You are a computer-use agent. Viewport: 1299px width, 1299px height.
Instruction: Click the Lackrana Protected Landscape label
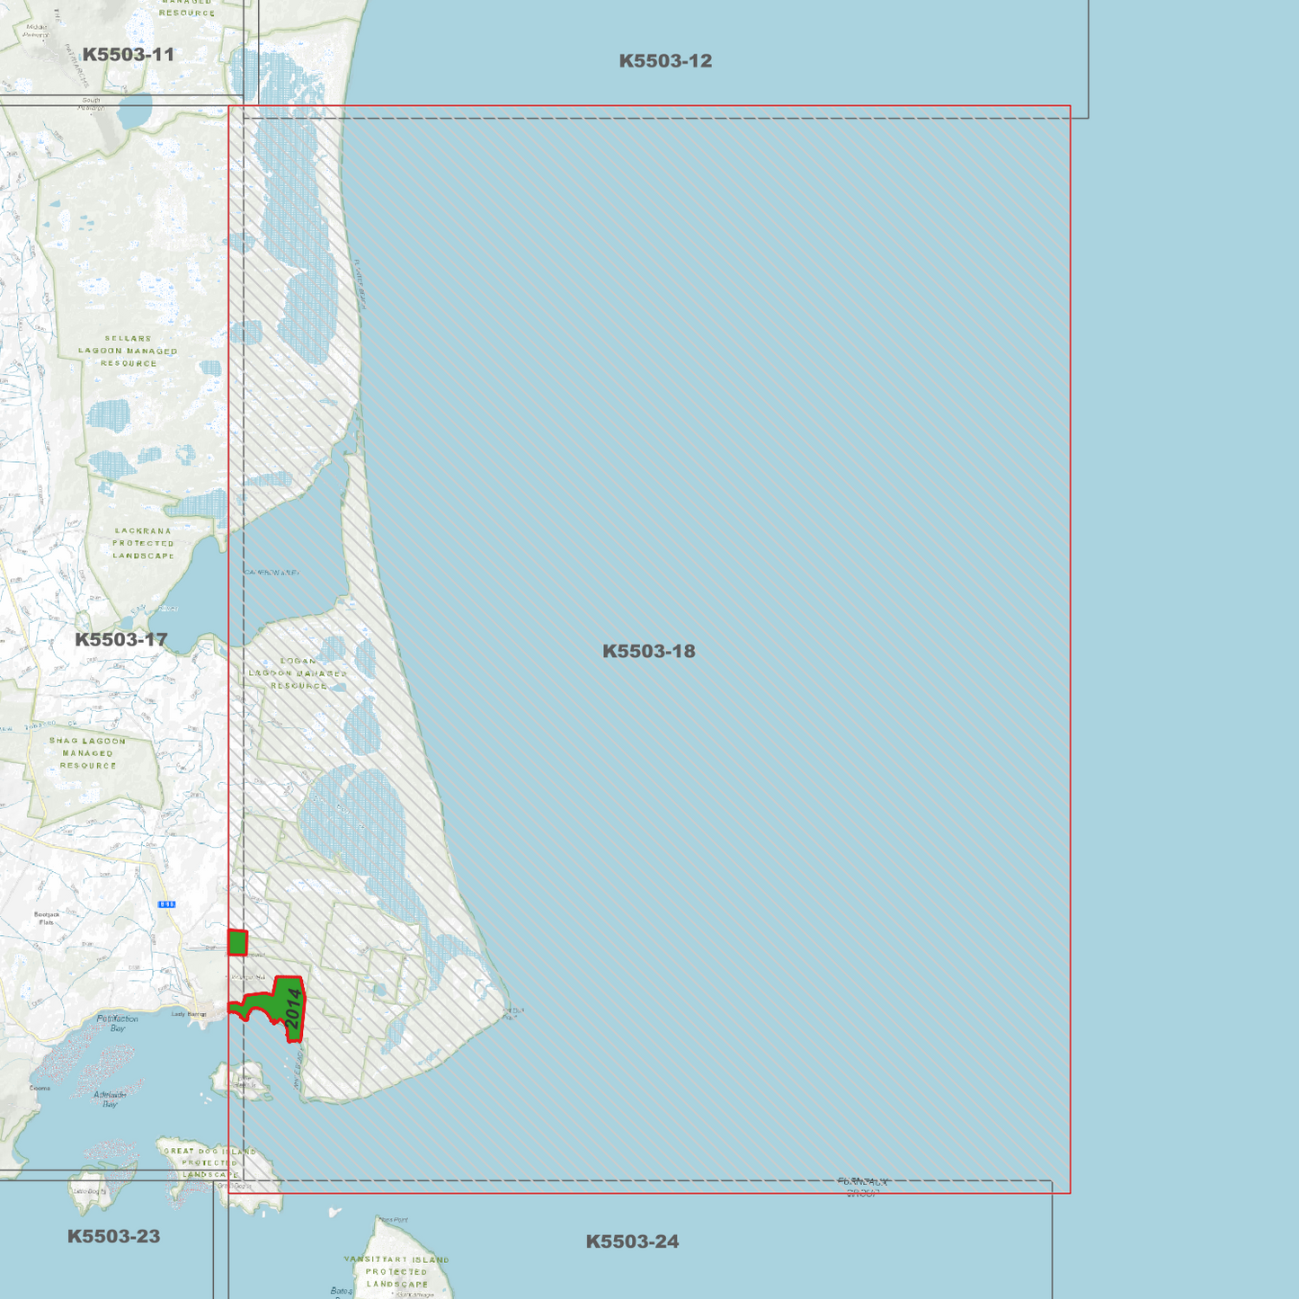143,543
